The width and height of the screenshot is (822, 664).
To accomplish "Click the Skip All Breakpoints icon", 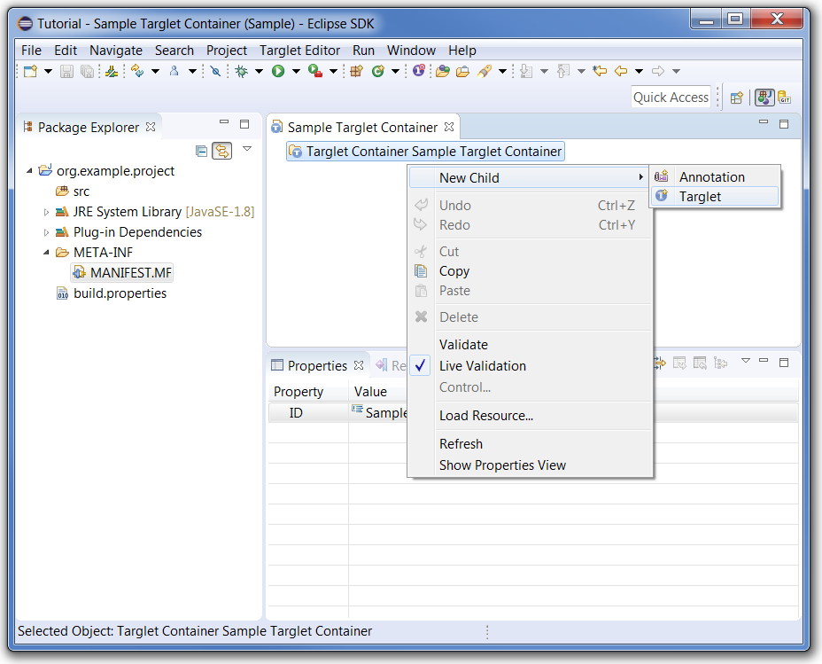I will [x=215, y=71].
